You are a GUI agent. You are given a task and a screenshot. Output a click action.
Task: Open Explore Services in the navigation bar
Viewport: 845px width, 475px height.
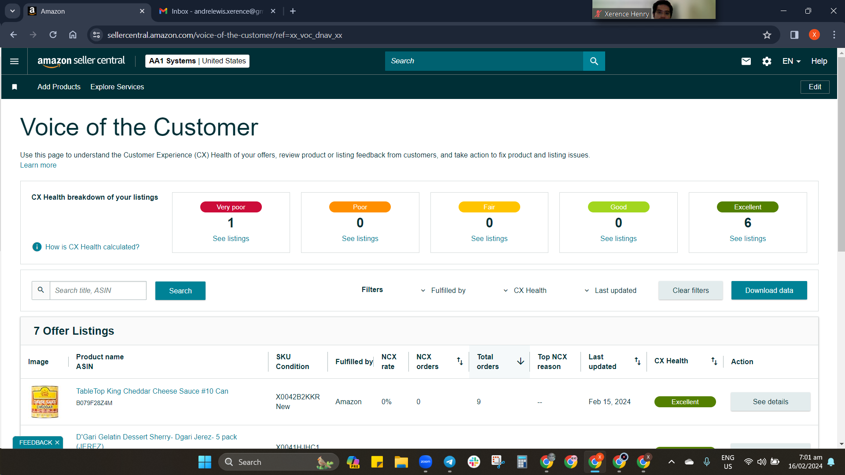point(117,87)
